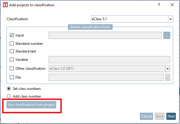The width and height of the screenshot is (180, 124).
Task: Click the Next button
Action: [x=171, y=116]
